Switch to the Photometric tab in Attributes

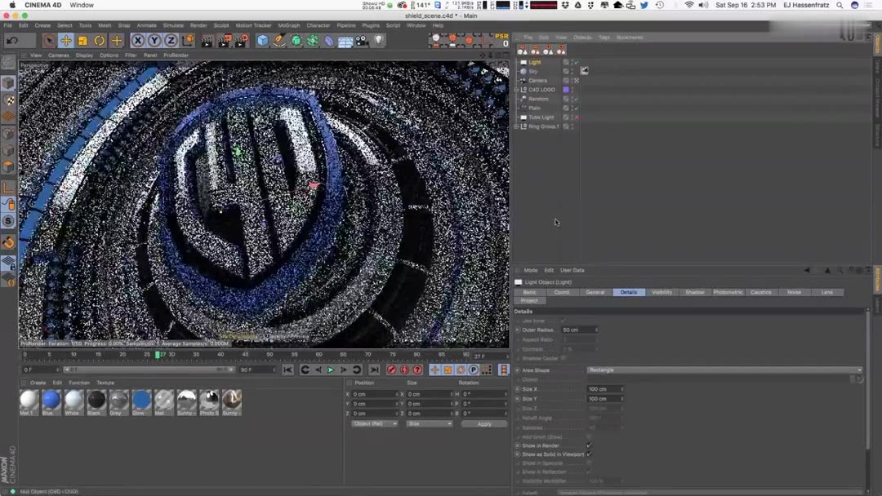tap(728, 291)
